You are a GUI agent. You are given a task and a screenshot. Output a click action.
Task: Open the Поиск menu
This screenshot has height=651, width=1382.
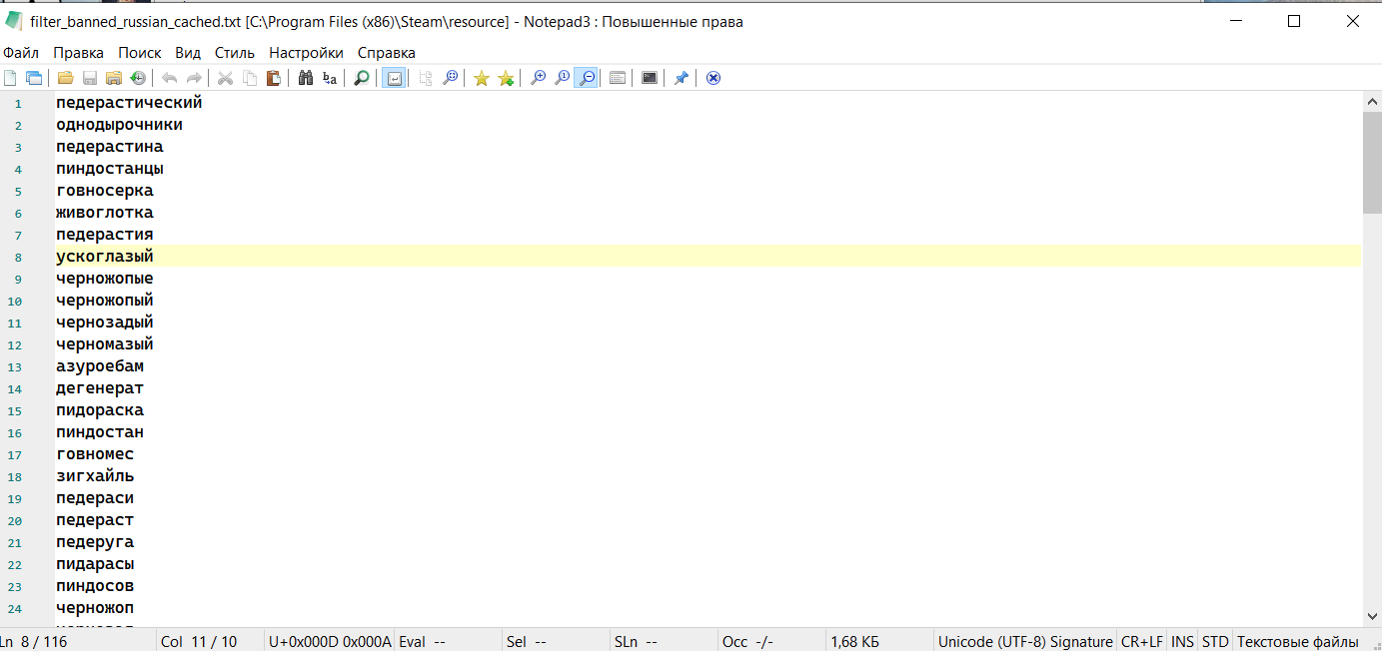(x=140, y=53)
